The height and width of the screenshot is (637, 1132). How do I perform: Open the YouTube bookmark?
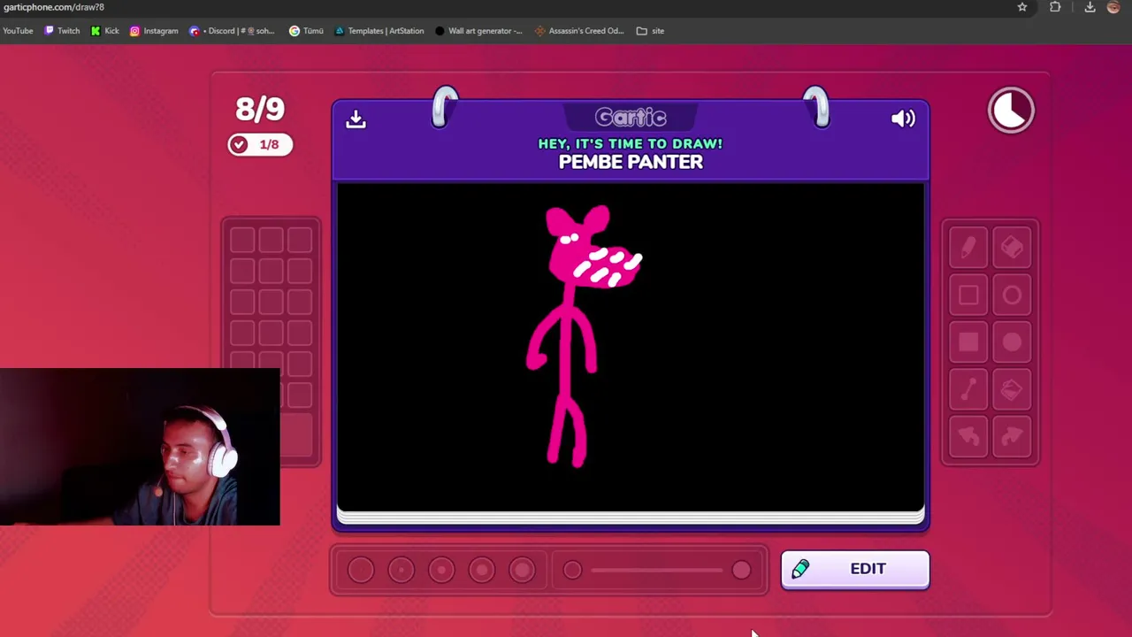[x=18, y=31]
